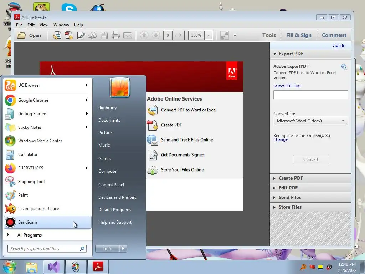Viewport: 365px width, 274px height.
Task: Open the View menu
Action: point(44,25)
